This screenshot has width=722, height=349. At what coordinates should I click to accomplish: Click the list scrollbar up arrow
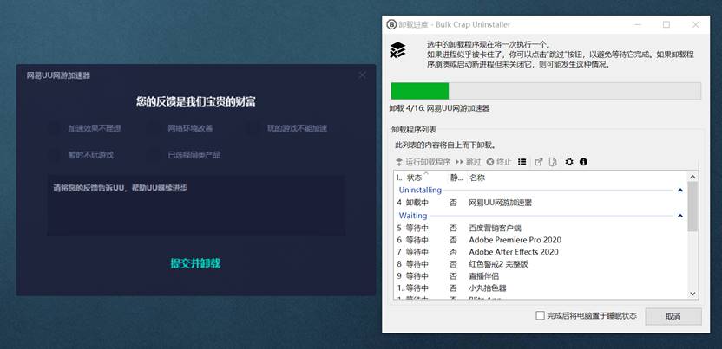click(x=692, y=177)
